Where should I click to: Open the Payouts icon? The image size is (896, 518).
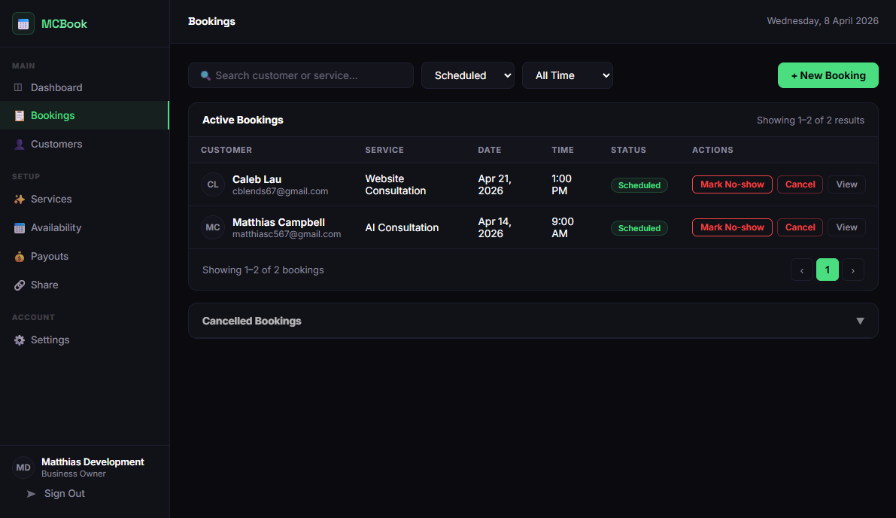tap(19, 256)
